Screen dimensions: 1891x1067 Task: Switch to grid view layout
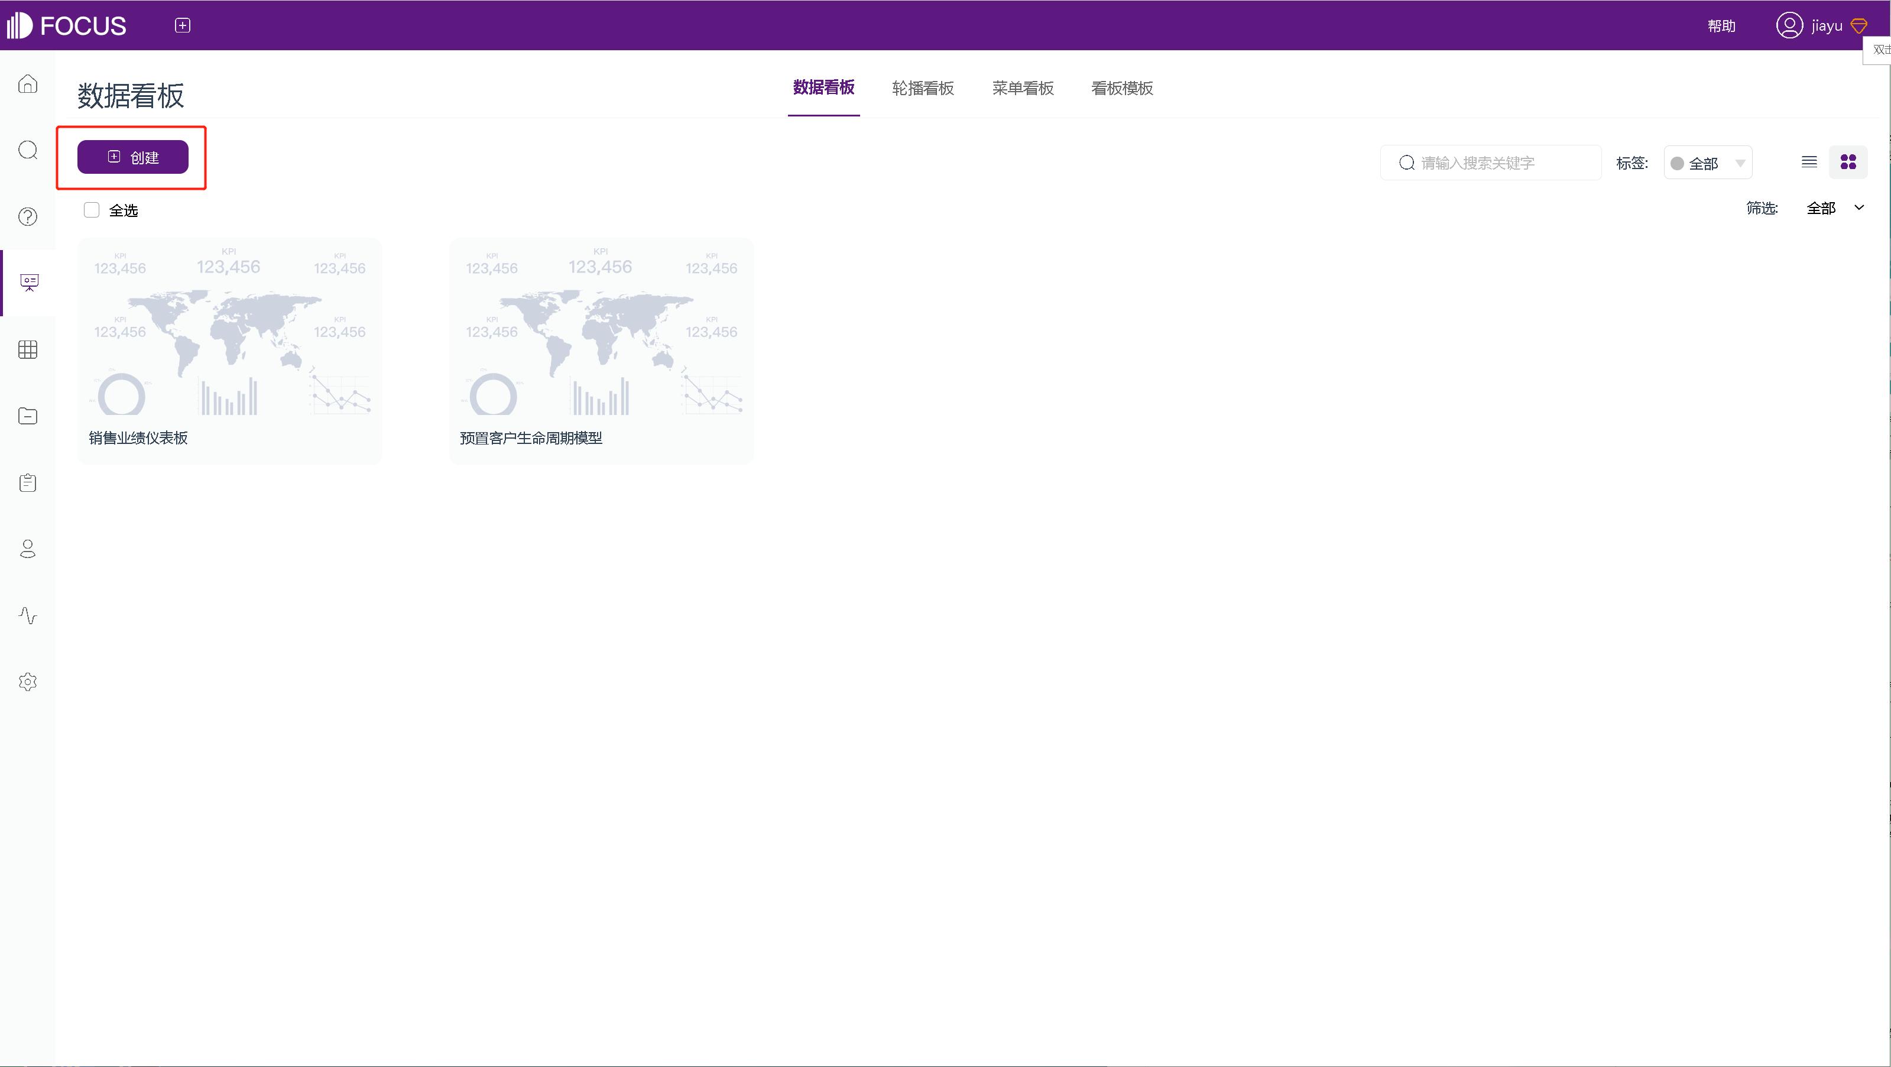click(1849, 161)
